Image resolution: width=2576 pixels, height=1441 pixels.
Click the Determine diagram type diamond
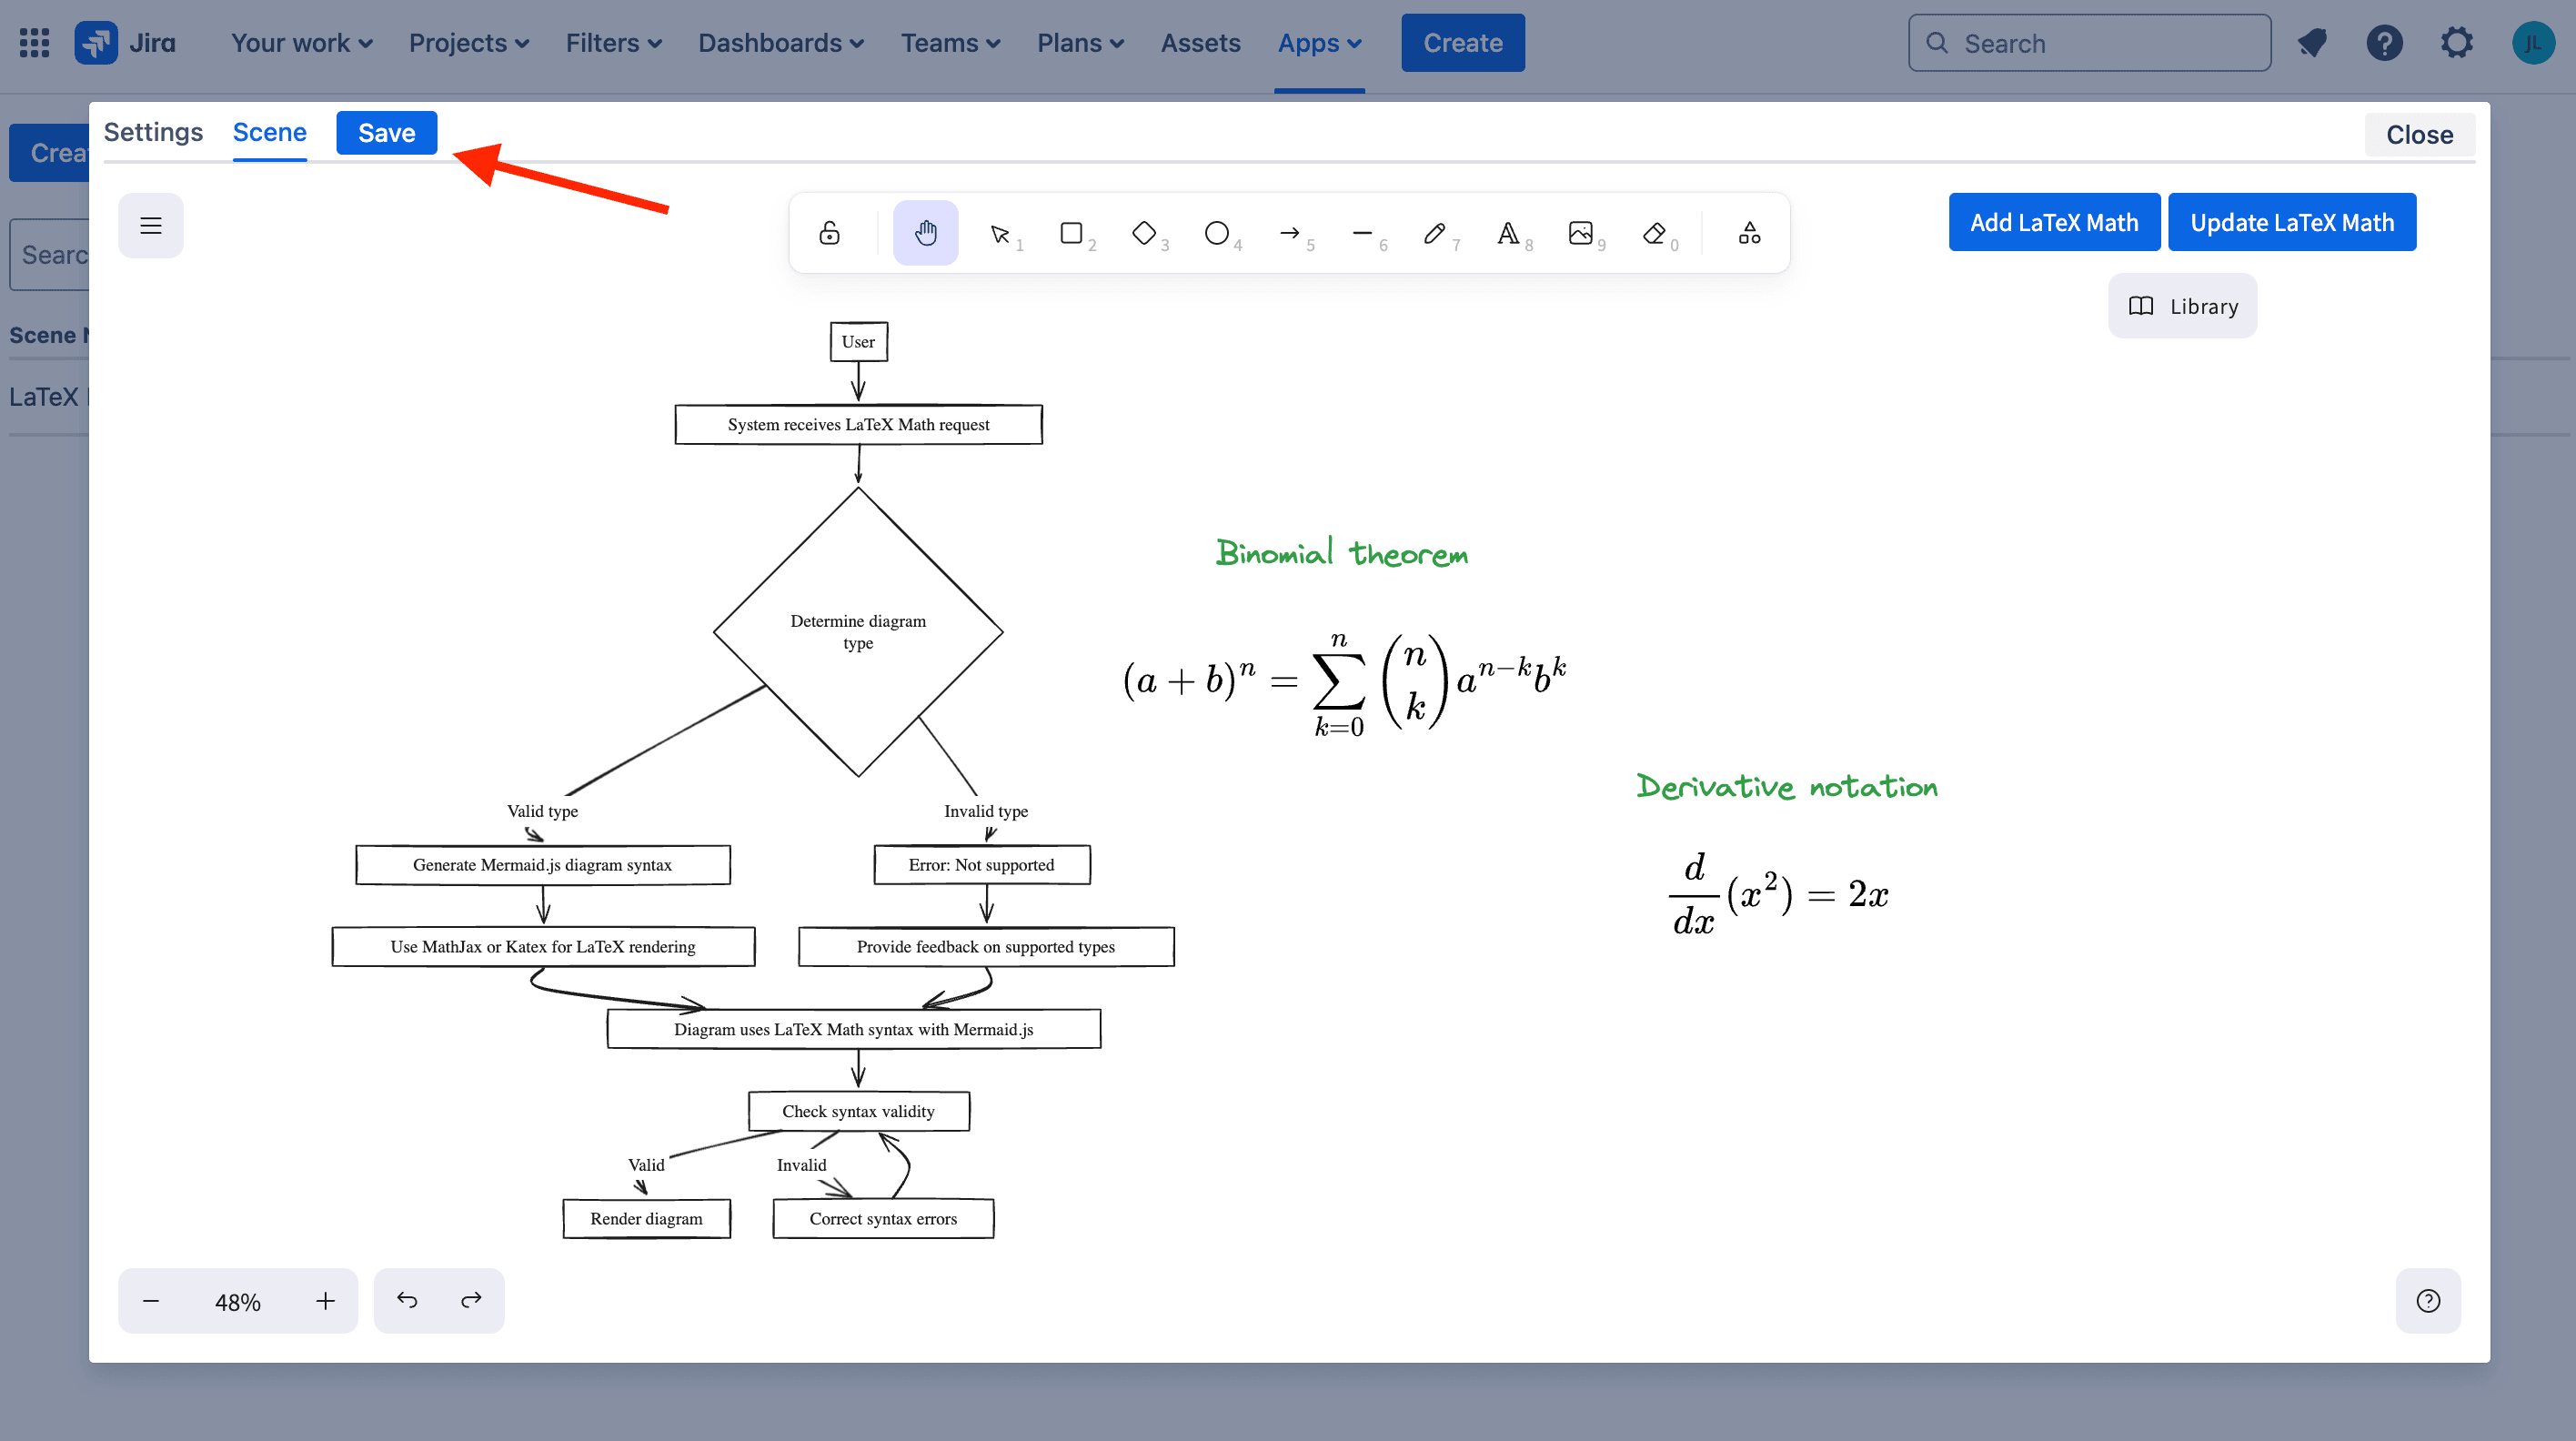858,631
